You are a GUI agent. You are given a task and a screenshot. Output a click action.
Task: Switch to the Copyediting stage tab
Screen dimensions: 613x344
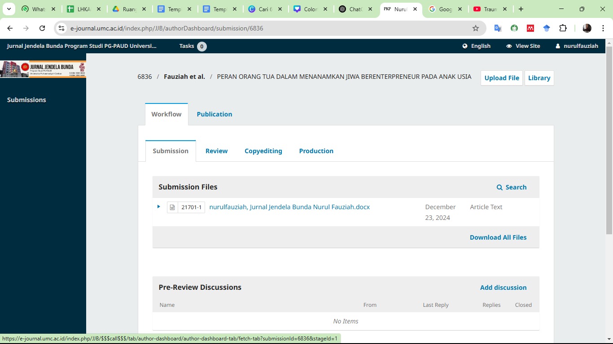tap(263, 151)
